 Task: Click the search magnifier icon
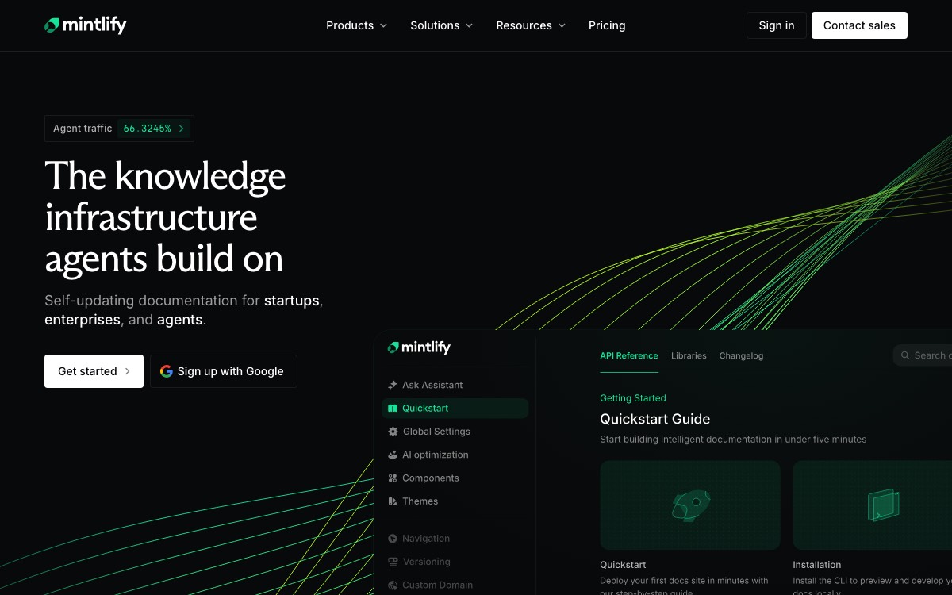coord(905,355)
